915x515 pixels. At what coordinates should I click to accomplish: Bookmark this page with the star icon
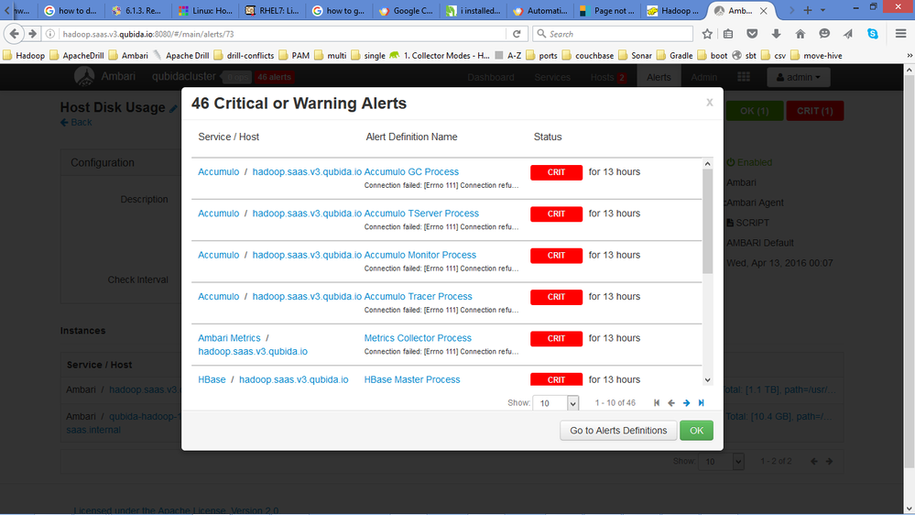point(707,34)
